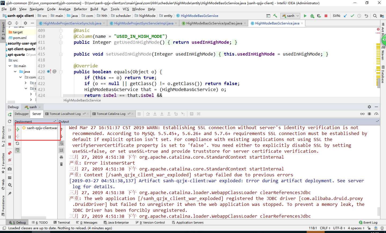Commit changes with SVN green checkmark

pyautogui.click(x=352, y=16)
